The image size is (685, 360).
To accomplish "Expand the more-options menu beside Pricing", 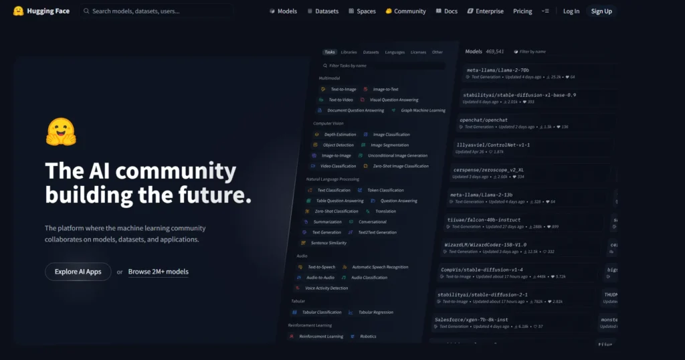I will (x=545, y=11).
